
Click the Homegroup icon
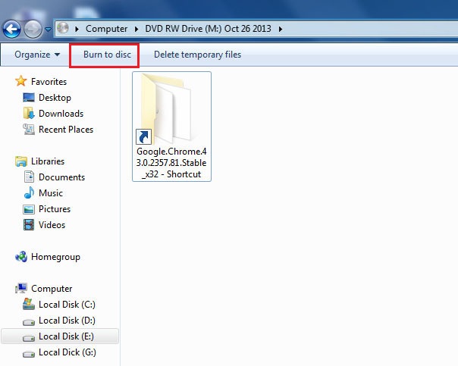tap(21, 257)
